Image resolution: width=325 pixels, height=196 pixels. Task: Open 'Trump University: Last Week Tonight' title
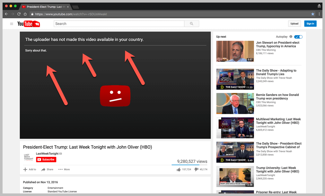pos(277,169)
